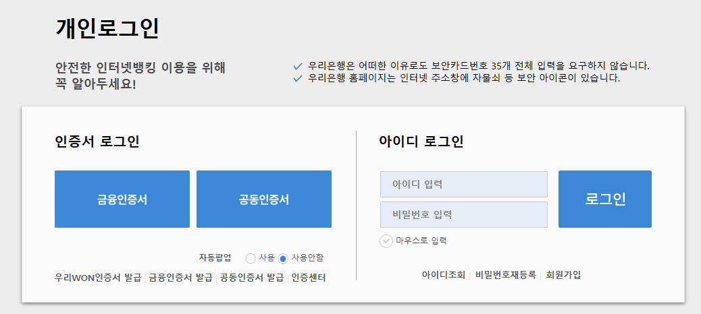Select the 사용 auto-popup radio button
The width and height of the screenshot is (701, 314).
[251, 258]
